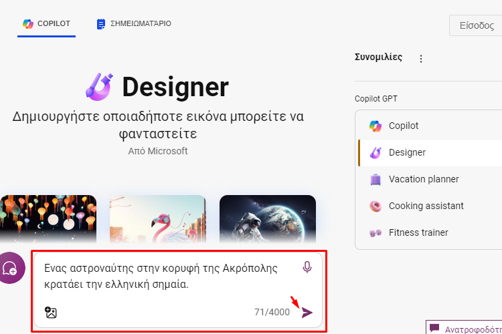Click the Copilot logo in the COPILOT tab
502x334 pixels.
point(28,24)
